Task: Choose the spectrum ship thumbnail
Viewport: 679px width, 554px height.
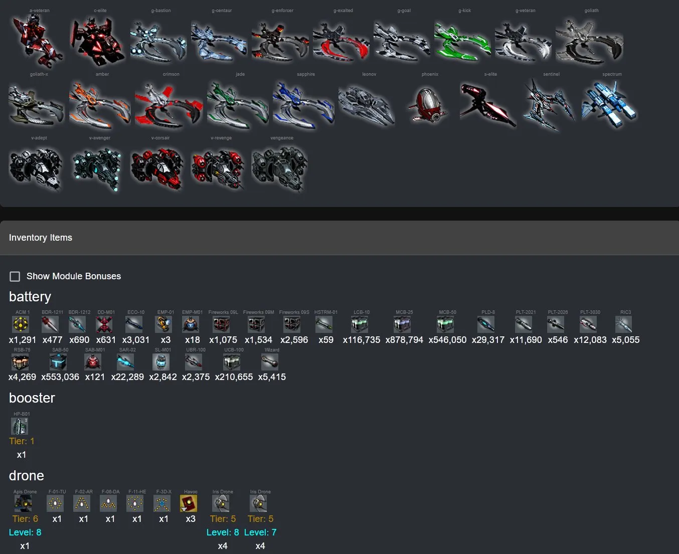Action: coord(609,104)
